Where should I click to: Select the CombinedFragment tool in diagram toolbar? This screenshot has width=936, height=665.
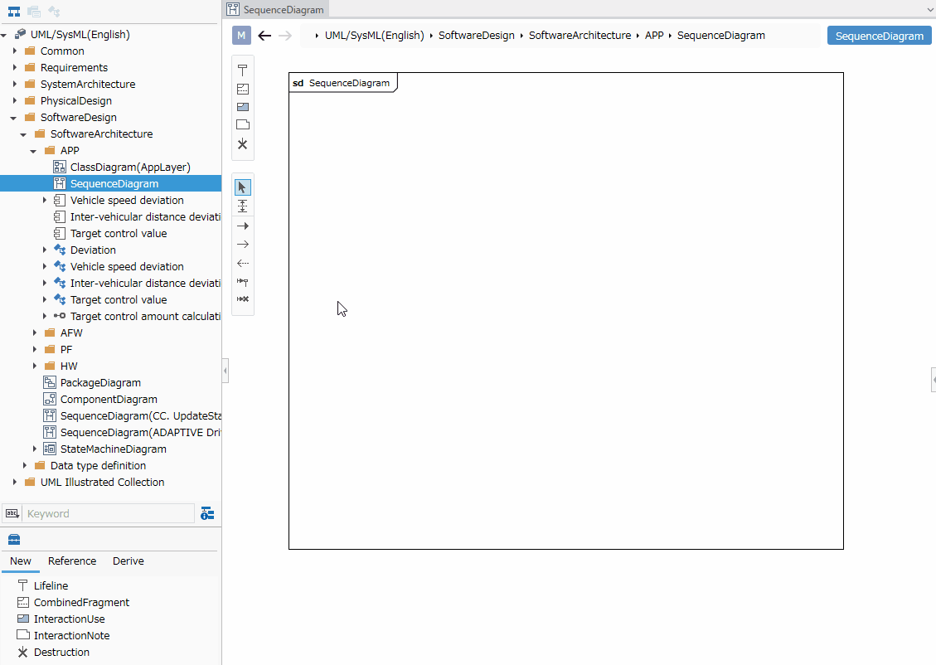[x=242, y=89]
